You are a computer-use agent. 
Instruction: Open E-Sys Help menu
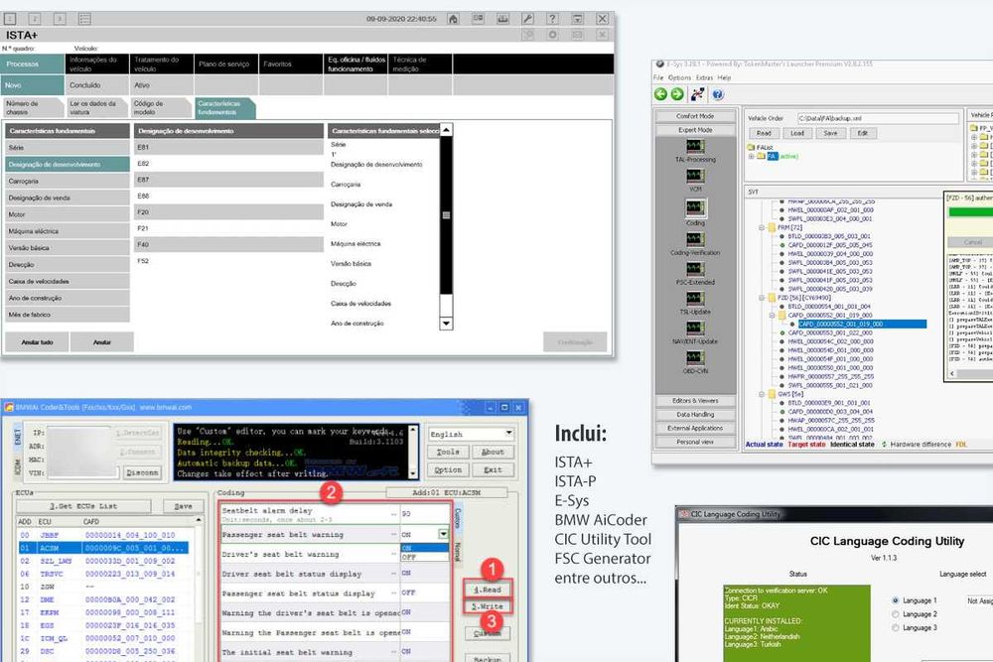(725, 77)
